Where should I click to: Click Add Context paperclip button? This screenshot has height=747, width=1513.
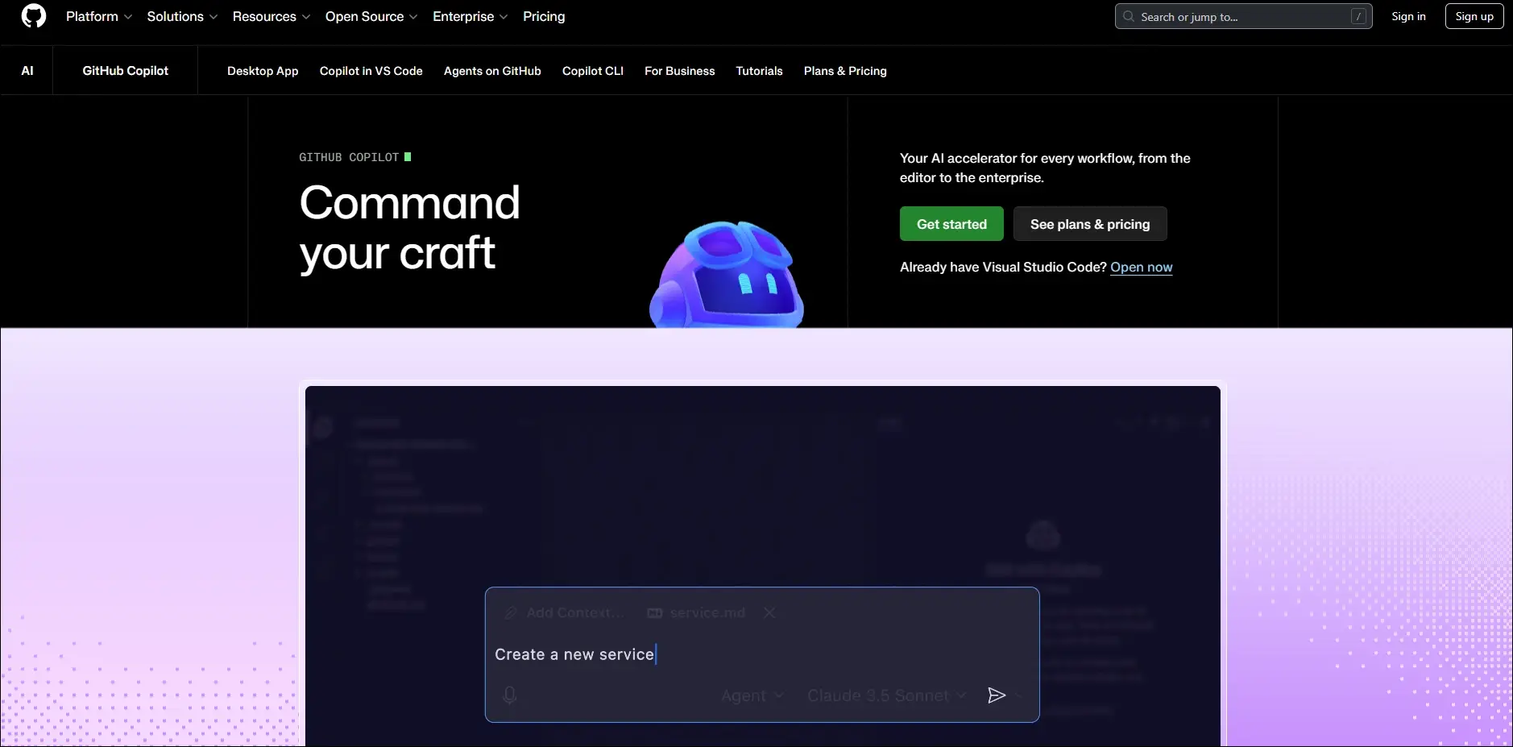(564, 613)
